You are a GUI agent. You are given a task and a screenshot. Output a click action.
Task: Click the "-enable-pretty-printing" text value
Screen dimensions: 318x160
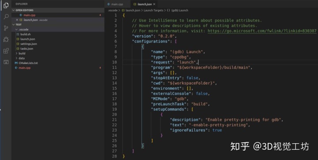click(218, 125)
